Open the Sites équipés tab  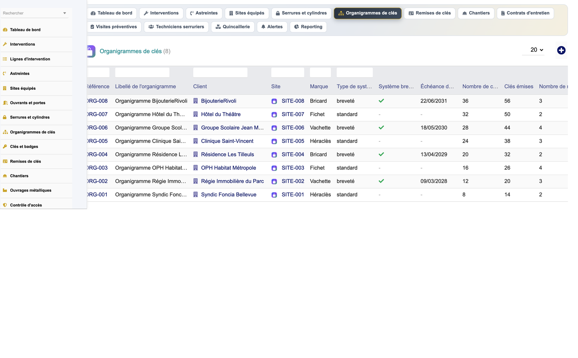click(x=247, y=13)
